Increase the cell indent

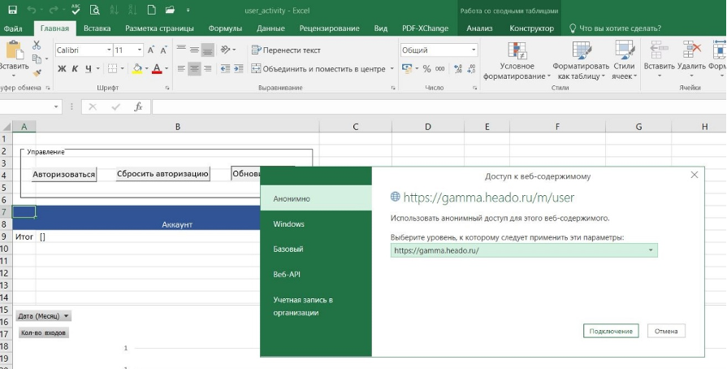(x=238, y=69)
